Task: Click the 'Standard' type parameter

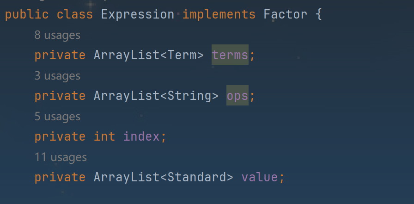Action: (197, 177)
